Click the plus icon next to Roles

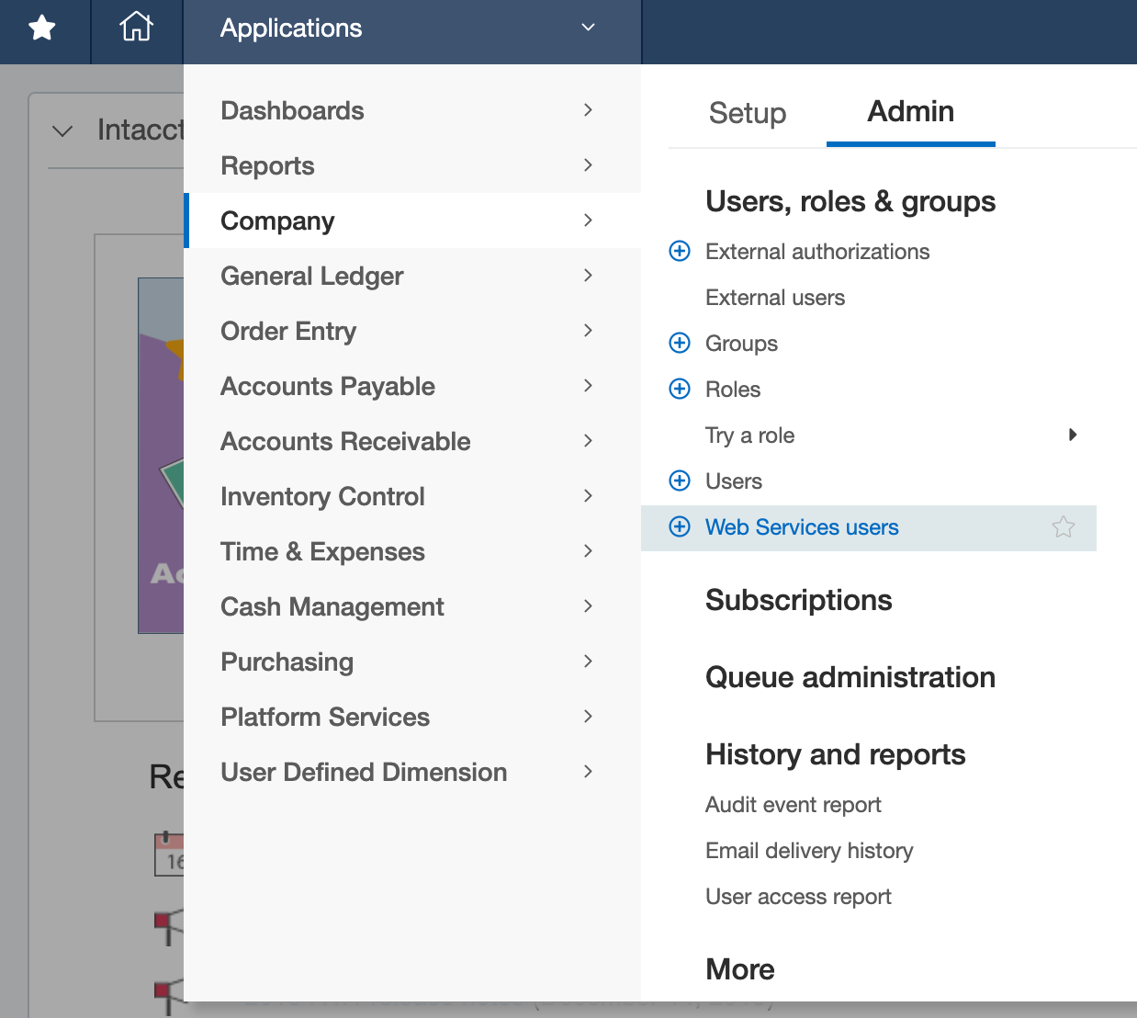(x=680, y=389)
